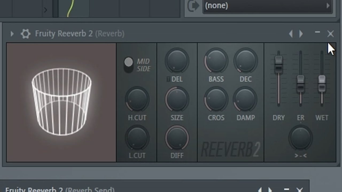Click the DEC decay knob
342x192 pixels.
click(x=246, y=60)
